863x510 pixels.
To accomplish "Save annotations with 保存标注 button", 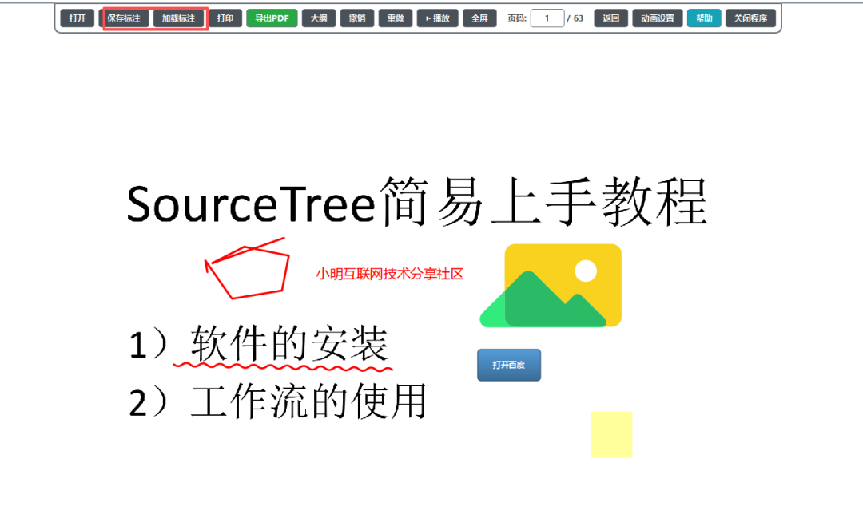I will click(124, 18).
